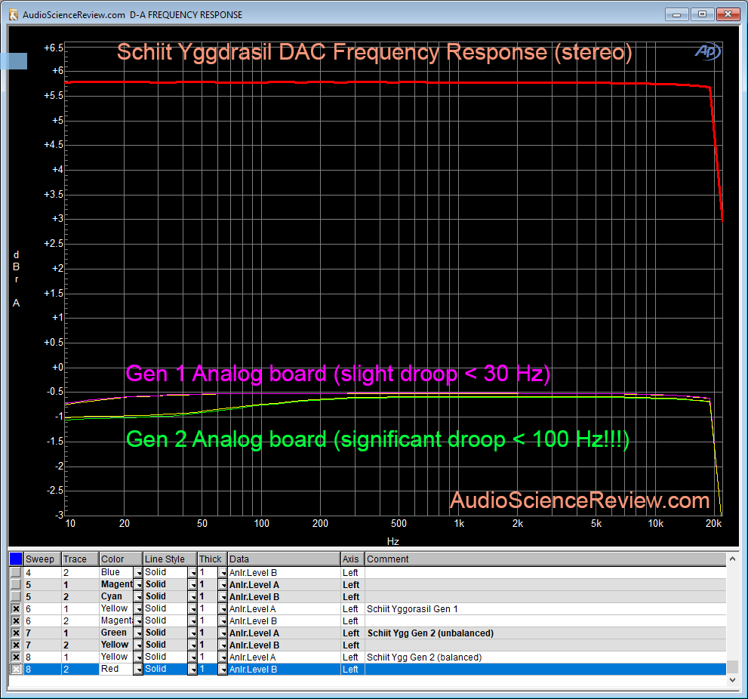Click the 'Hz' x-axis label
Screen dimensions: 748x699
point(393,541)
